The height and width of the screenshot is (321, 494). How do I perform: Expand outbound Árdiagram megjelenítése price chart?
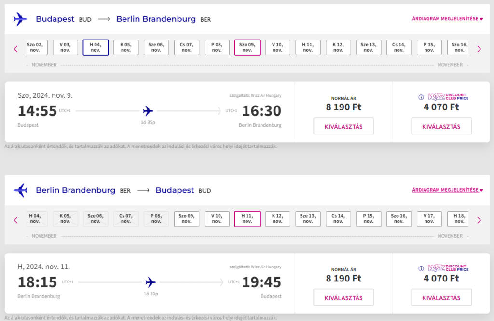coord(447,19)
